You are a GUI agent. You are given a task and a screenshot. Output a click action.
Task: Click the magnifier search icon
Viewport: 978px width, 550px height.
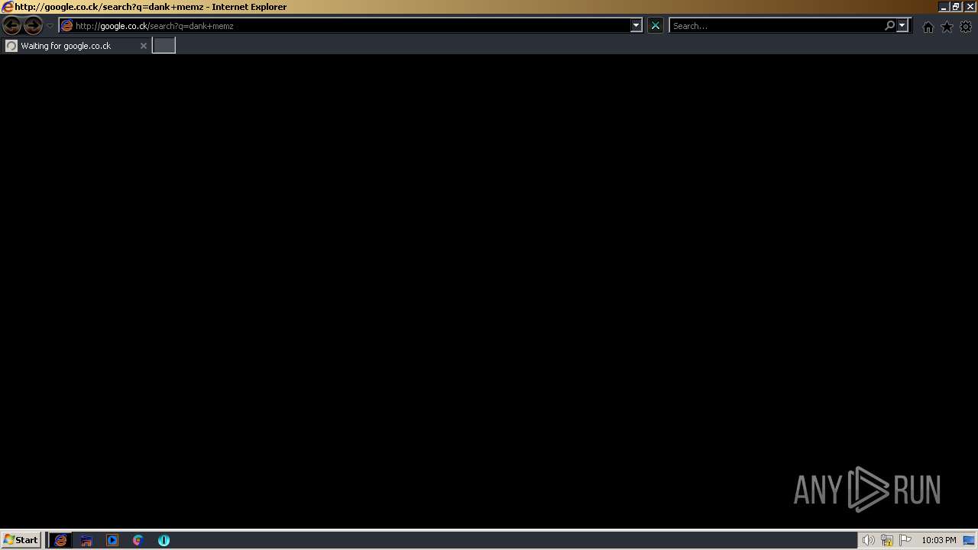[889, 26]
